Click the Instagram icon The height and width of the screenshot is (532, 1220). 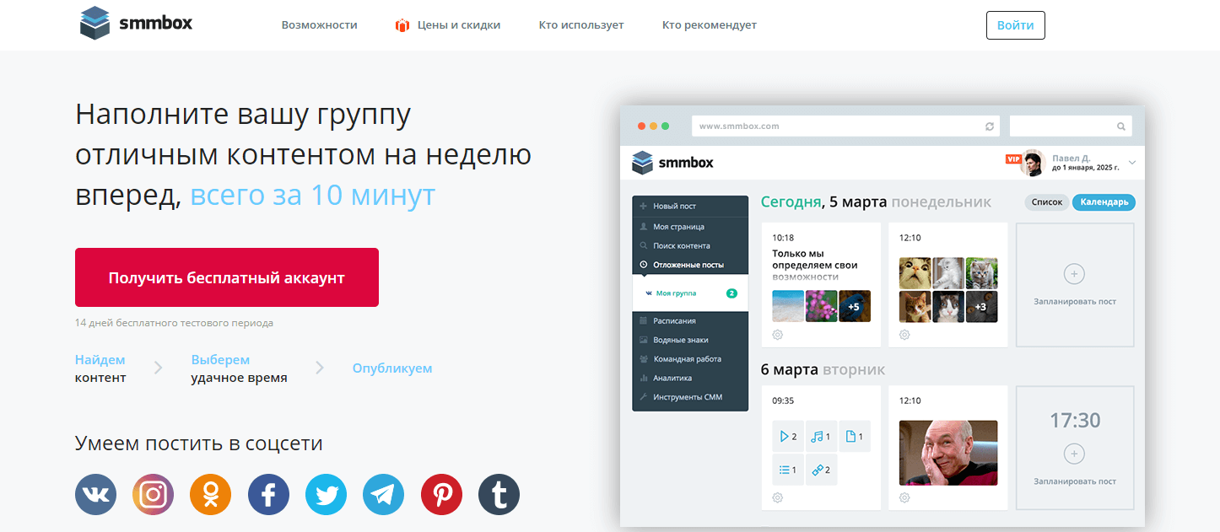(153, 494)
